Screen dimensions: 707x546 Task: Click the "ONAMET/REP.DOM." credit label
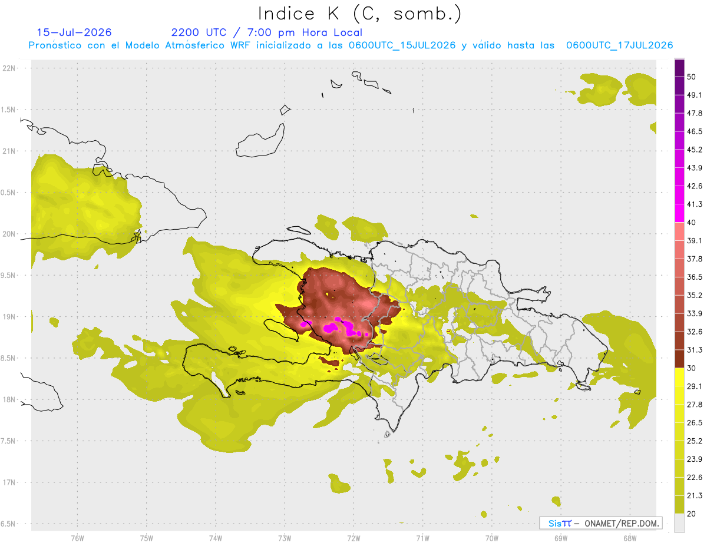point(620,523)
